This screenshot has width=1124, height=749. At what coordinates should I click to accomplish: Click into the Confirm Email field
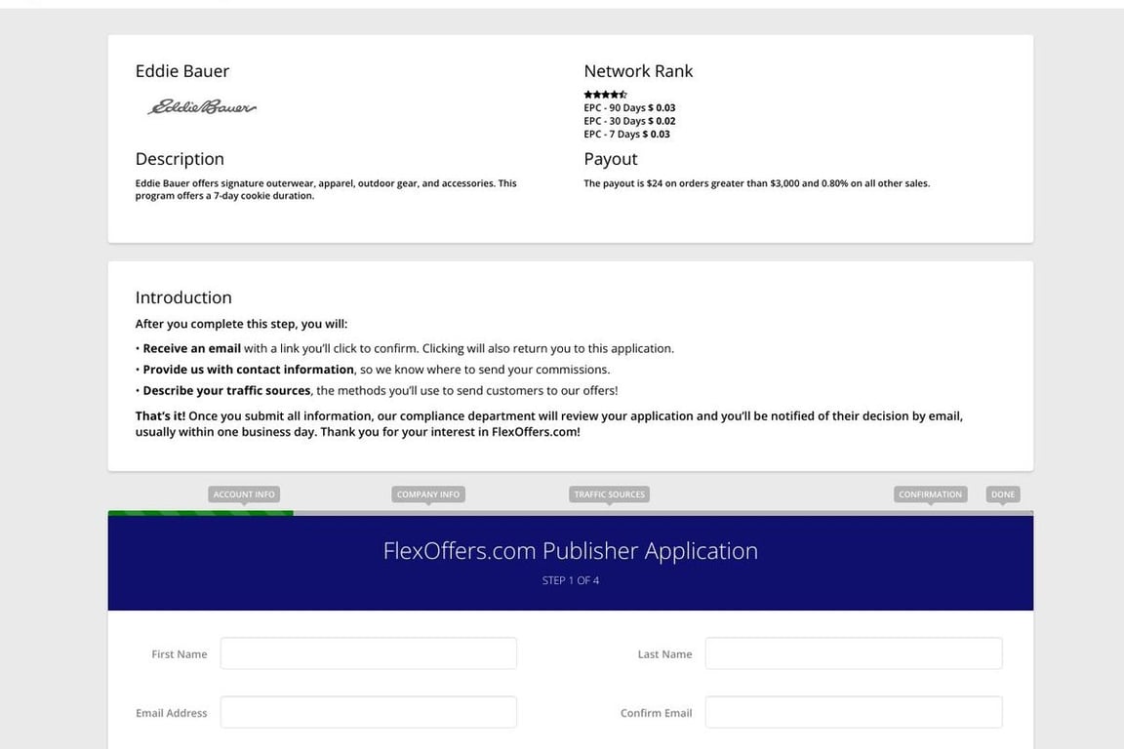[853, 712]
